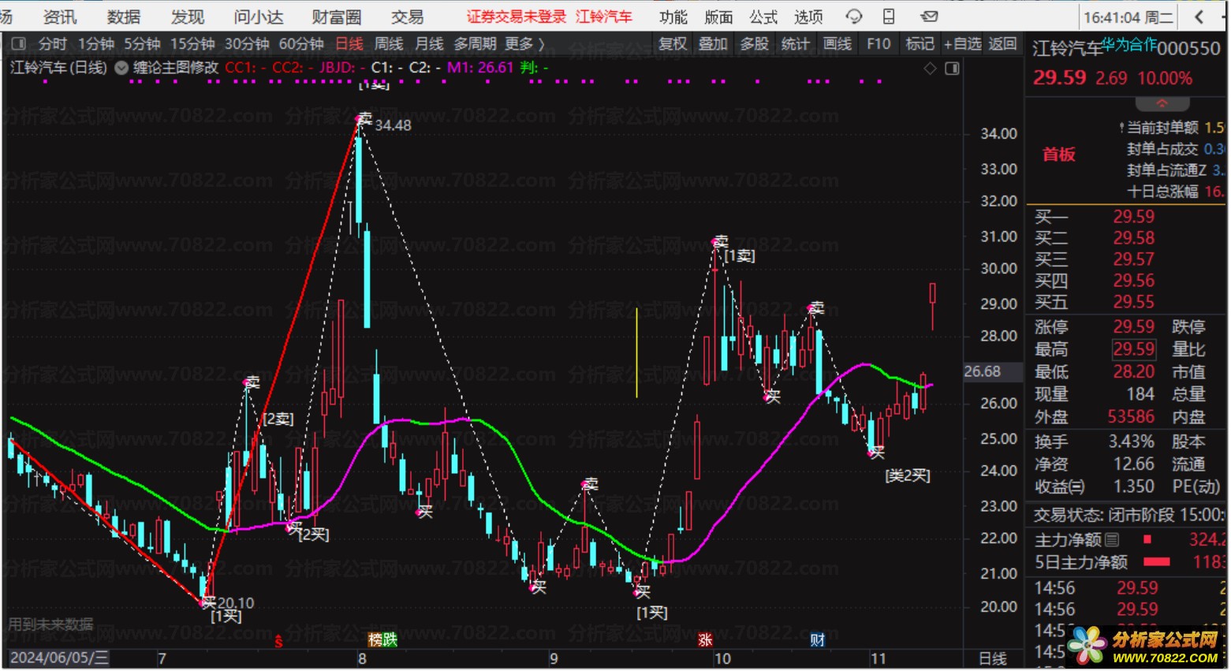Open the 资讯 menu

(x=60, y=17)
